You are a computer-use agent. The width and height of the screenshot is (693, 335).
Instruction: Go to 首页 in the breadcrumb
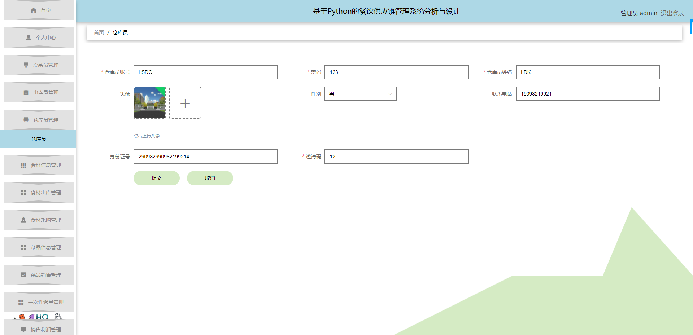click(99, 32)
